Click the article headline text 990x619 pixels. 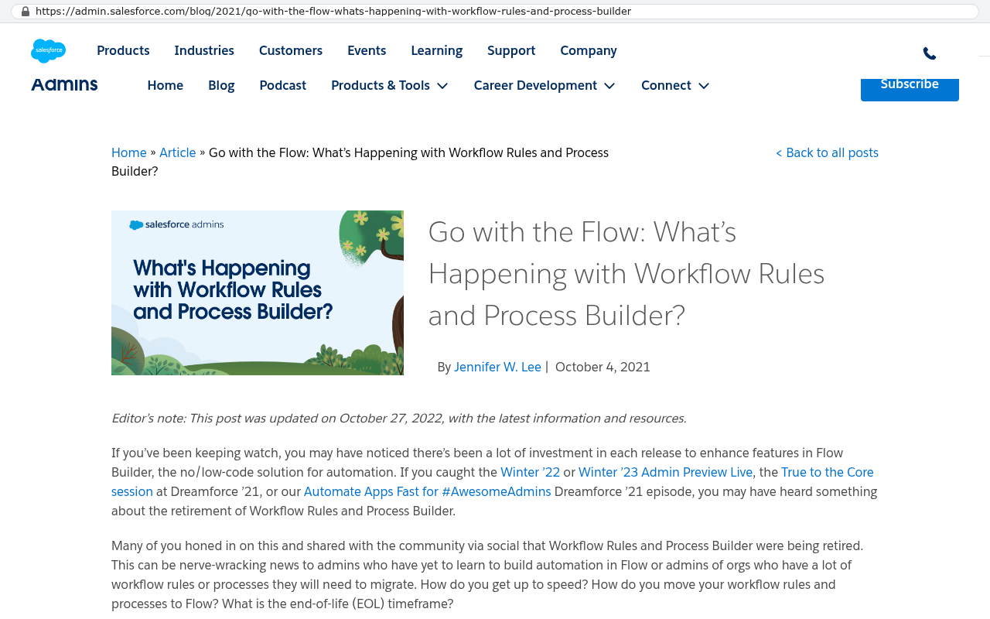626,274
